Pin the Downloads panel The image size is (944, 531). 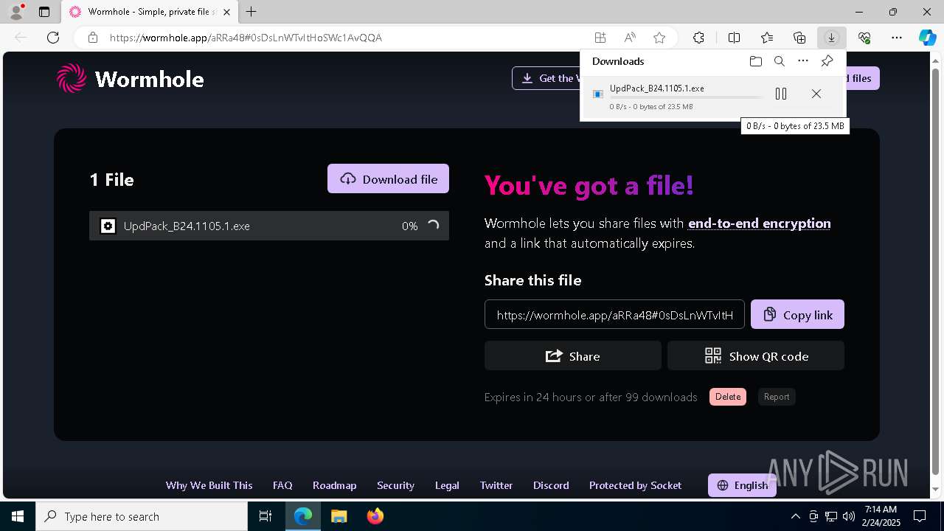[827, 61]
